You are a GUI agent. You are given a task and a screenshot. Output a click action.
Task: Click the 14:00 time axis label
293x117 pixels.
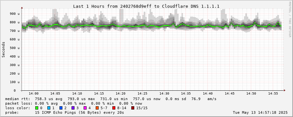(x=34, y=94)
